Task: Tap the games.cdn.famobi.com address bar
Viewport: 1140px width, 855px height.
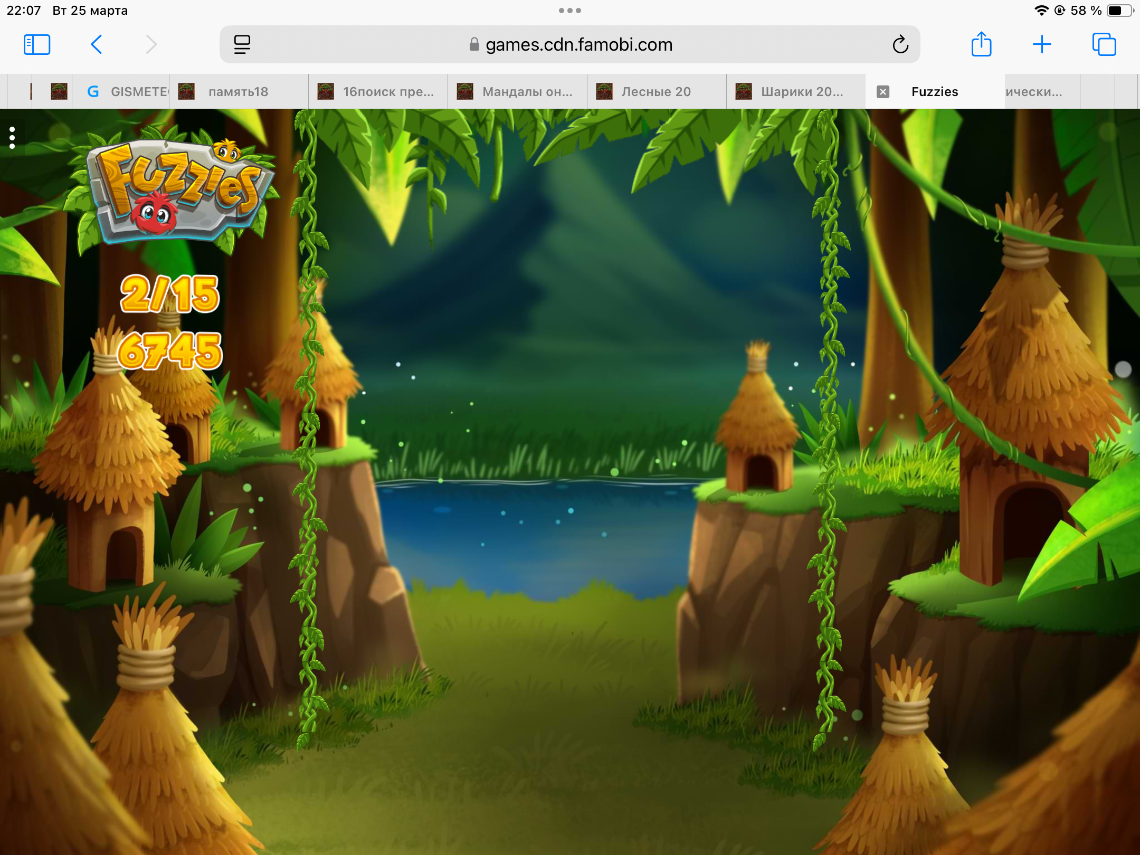Action: point(570,44)
